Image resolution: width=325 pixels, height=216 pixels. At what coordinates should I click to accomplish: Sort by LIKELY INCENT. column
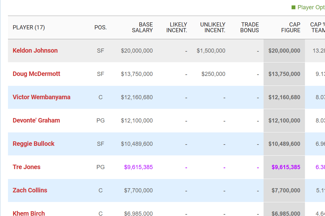(177, 27)
